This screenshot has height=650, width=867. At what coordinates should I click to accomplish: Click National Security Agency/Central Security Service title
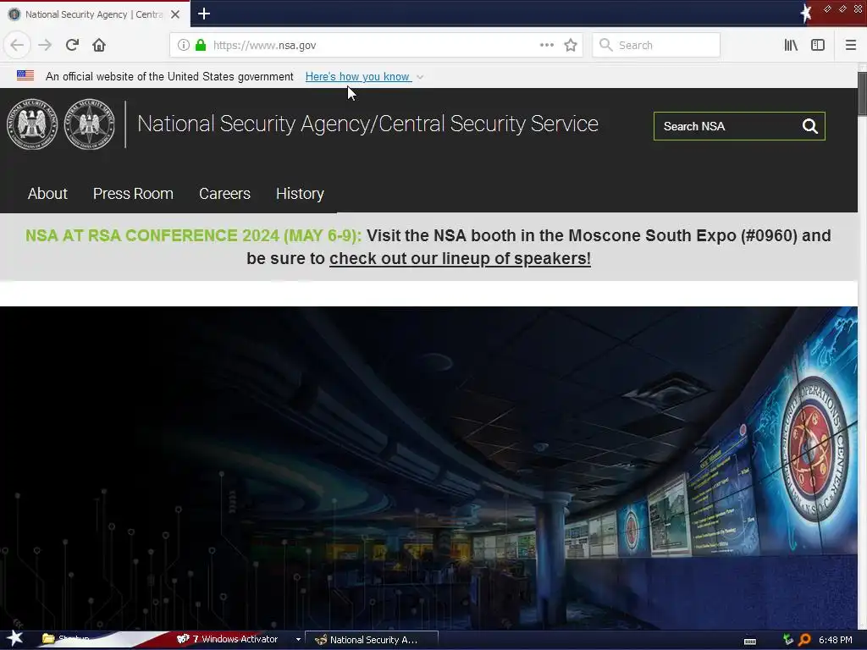click(367, 124)
